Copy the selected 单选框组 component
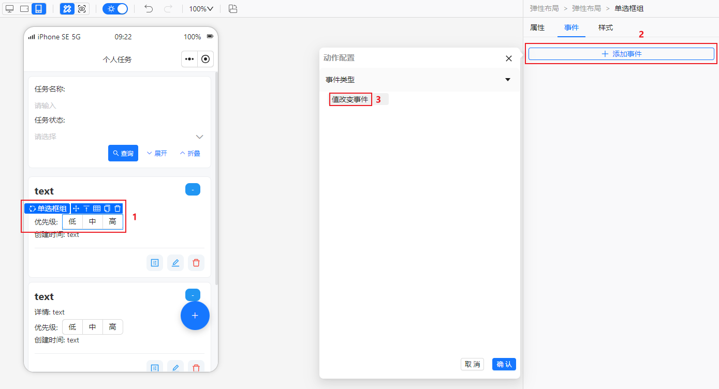The width and height of the screenshot is (719, 389). (107, 208)
